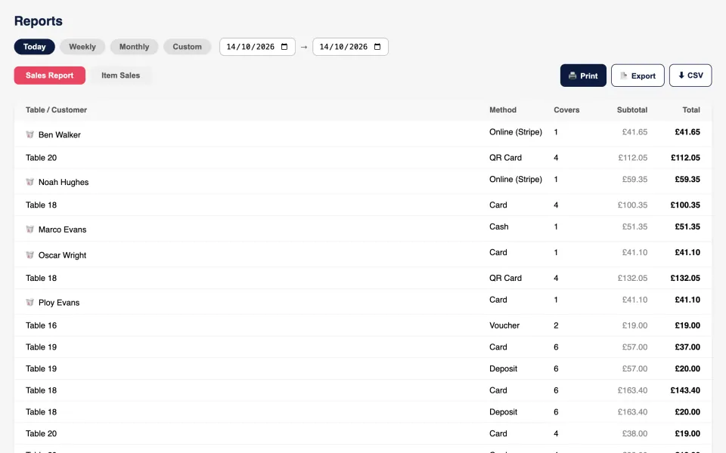
Task: Click the Table 16 row
Action: click(363, 325)
